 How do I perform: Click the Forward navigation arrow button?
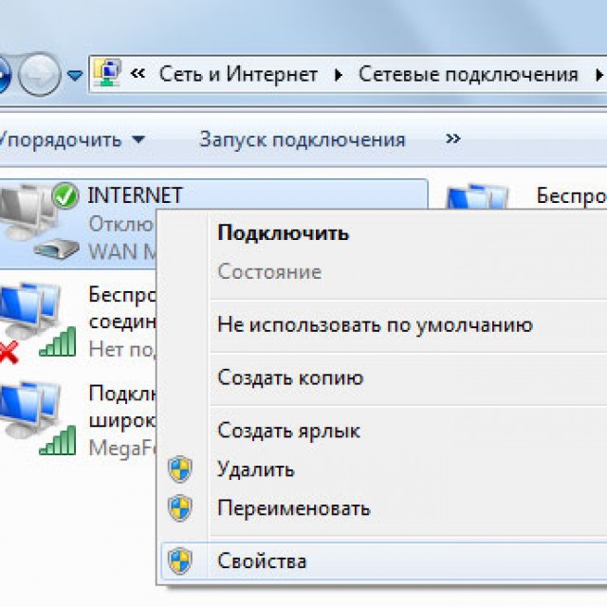[40, 74]
